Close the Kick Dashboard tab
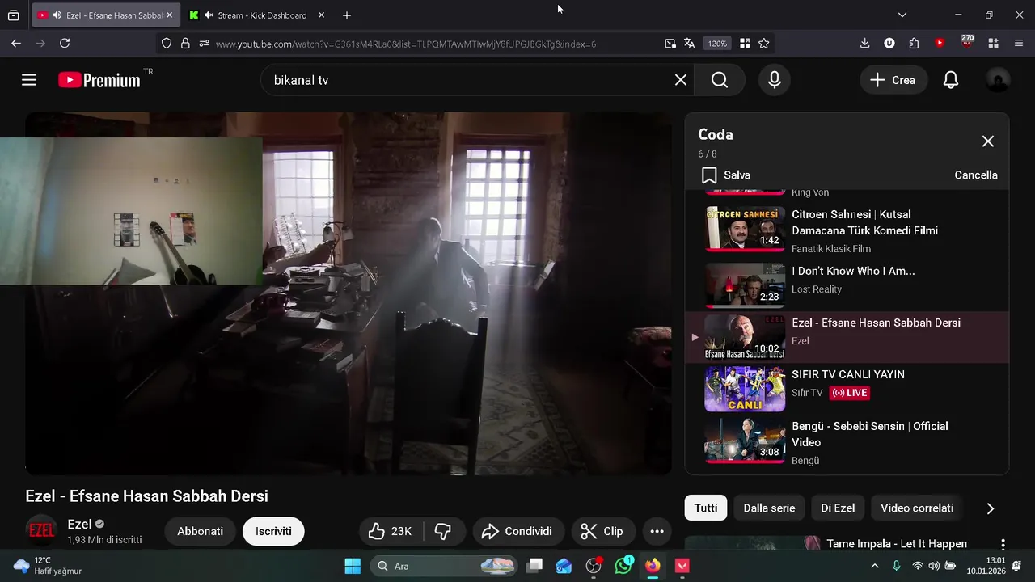 pyautogui.click(x=321, y=15)
